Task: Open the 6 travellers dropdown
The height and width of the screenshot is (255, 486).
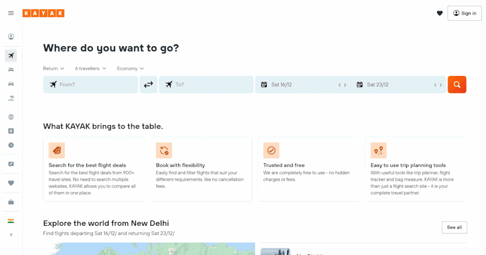Action: point(90,68)
